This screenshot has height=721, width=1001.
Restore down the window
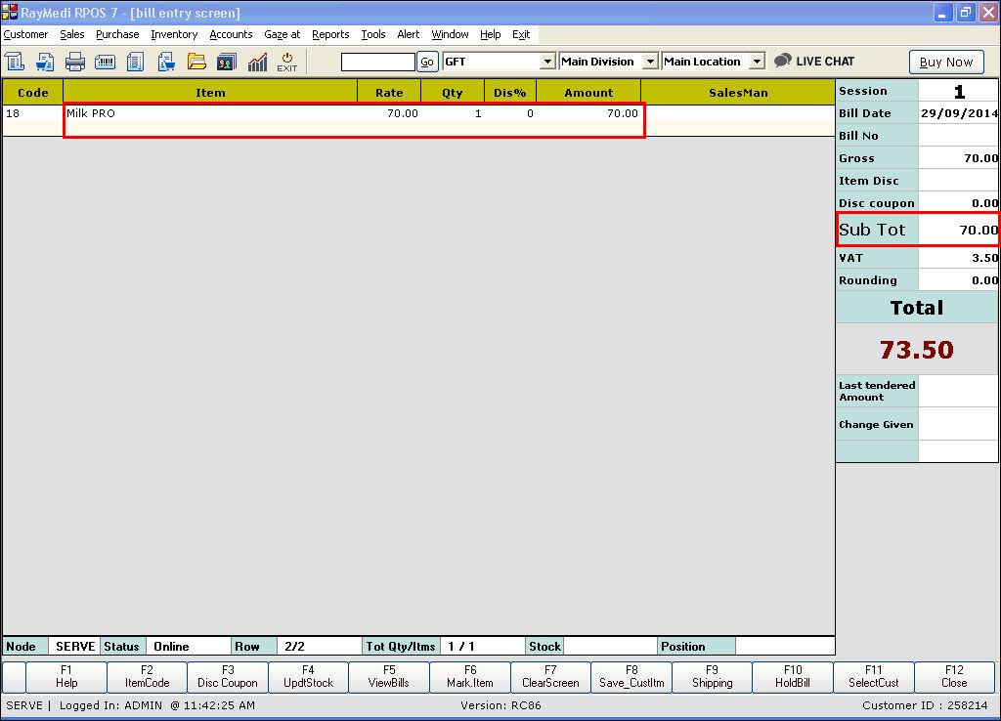pos(965,12)
